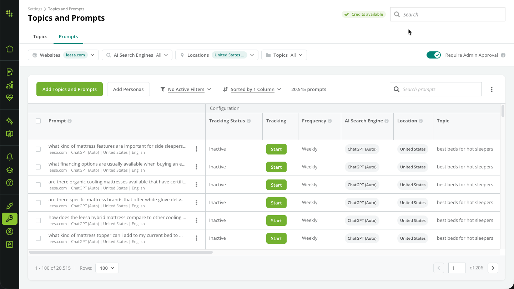This screenshot has width=514, height=289.
Task: Open the heart pulse health sidebar icon
Action: [10, 98]
